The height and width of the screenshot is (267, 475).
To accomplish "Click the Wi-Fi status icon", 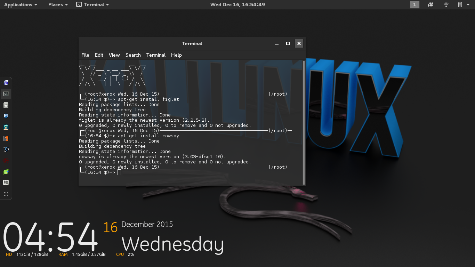I will 446,5.
